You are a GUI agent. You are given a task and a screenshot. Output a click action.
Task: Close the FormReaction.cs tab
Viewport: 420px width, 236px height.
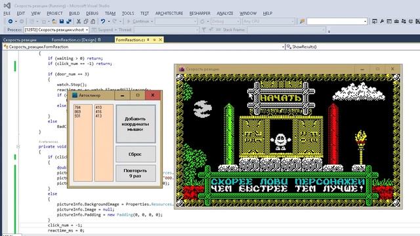coord(160,40)
